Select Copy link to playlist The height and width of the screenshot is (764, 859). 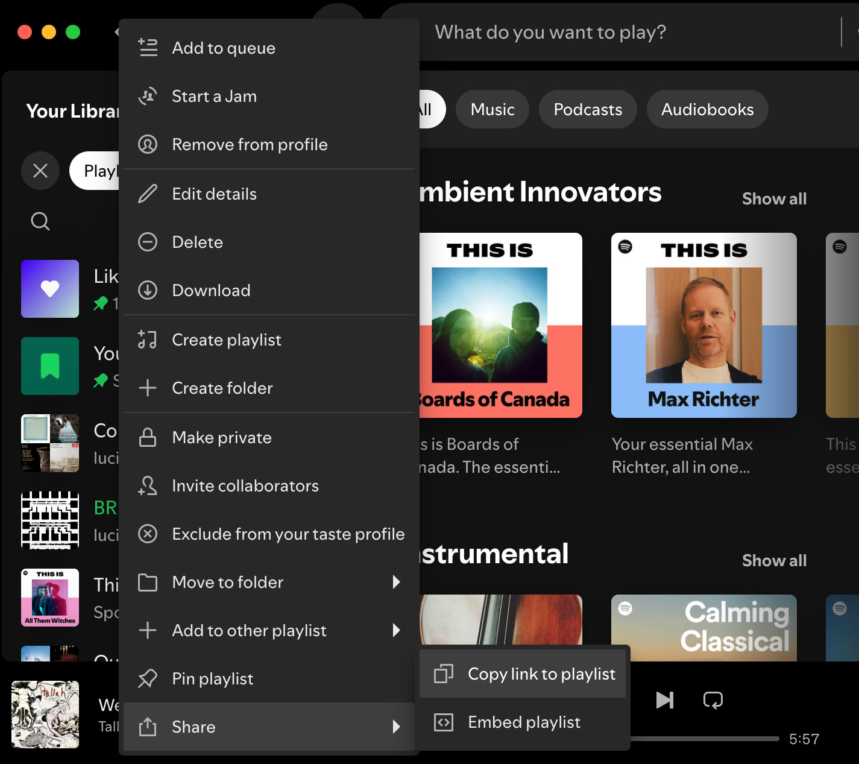click(541, 674)
